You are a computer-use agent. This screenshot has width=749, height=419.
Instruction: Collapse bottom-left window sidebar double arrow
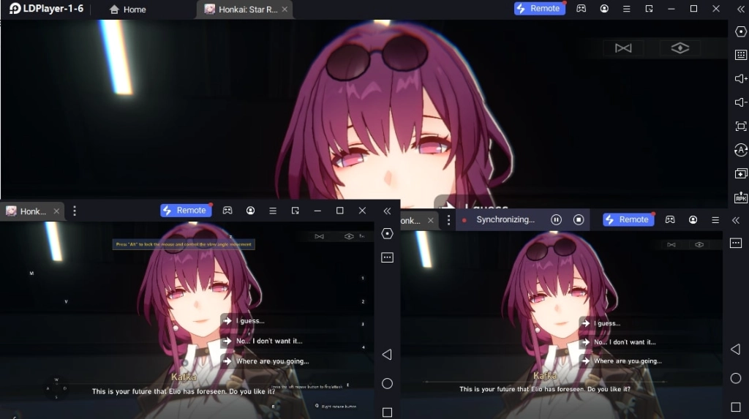point(388,211)
